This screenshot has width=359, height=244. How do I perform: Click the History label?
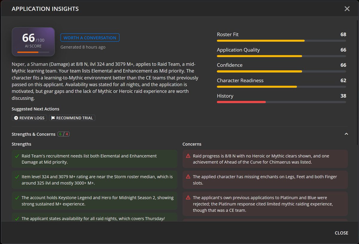(225, 96)
